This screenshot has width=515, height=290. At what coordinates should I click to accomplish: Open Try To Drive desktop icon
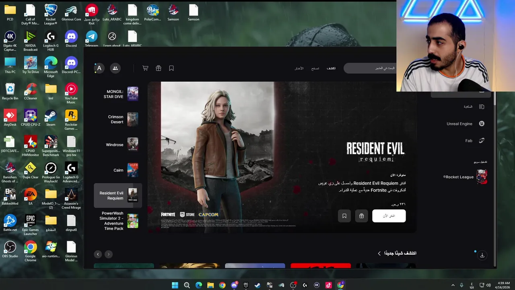tap(31, 66)
